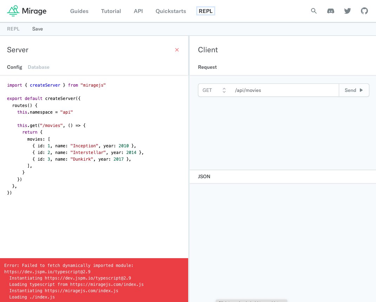The image size is (376, 302).
Task: Open the Discord community icon
Action: pos(331,11)
